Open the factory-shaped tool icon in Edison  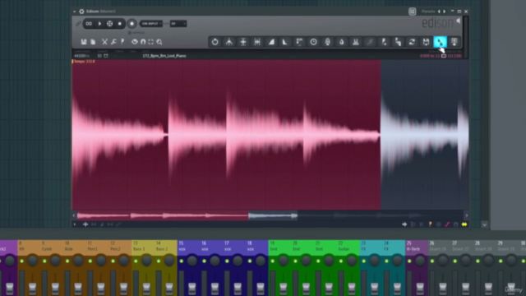click(x=356, y=42)
